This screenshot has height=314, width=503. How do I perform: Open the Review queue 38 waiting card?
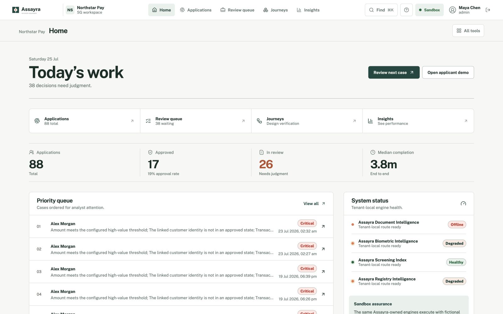pyautogui.click(x=196, y=121)
